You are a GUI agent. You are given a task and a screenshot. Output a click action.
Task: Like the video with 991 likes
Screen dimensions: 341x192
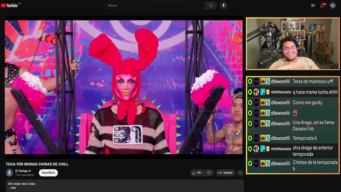pyautogui.click(x=197, y=173)
